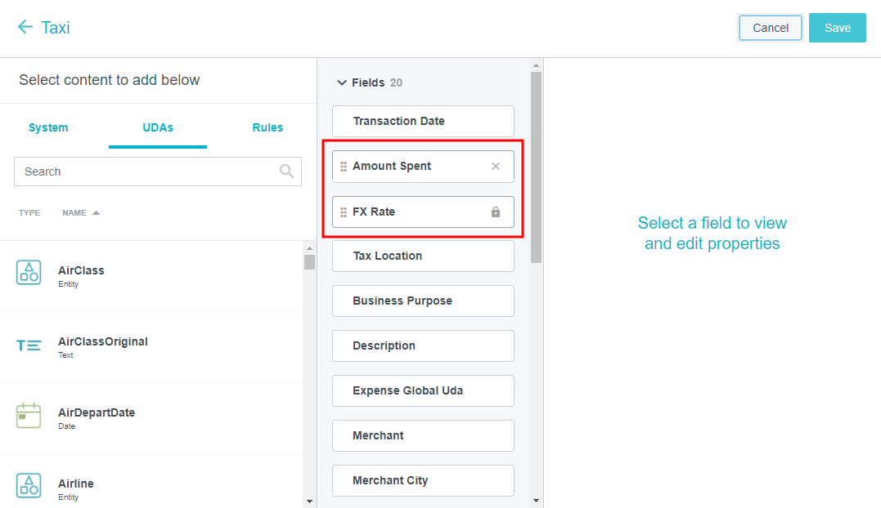Click the AirDepartDate calendar icon
This screenshot has width=881, height=508.
click(x=29, y=416)
